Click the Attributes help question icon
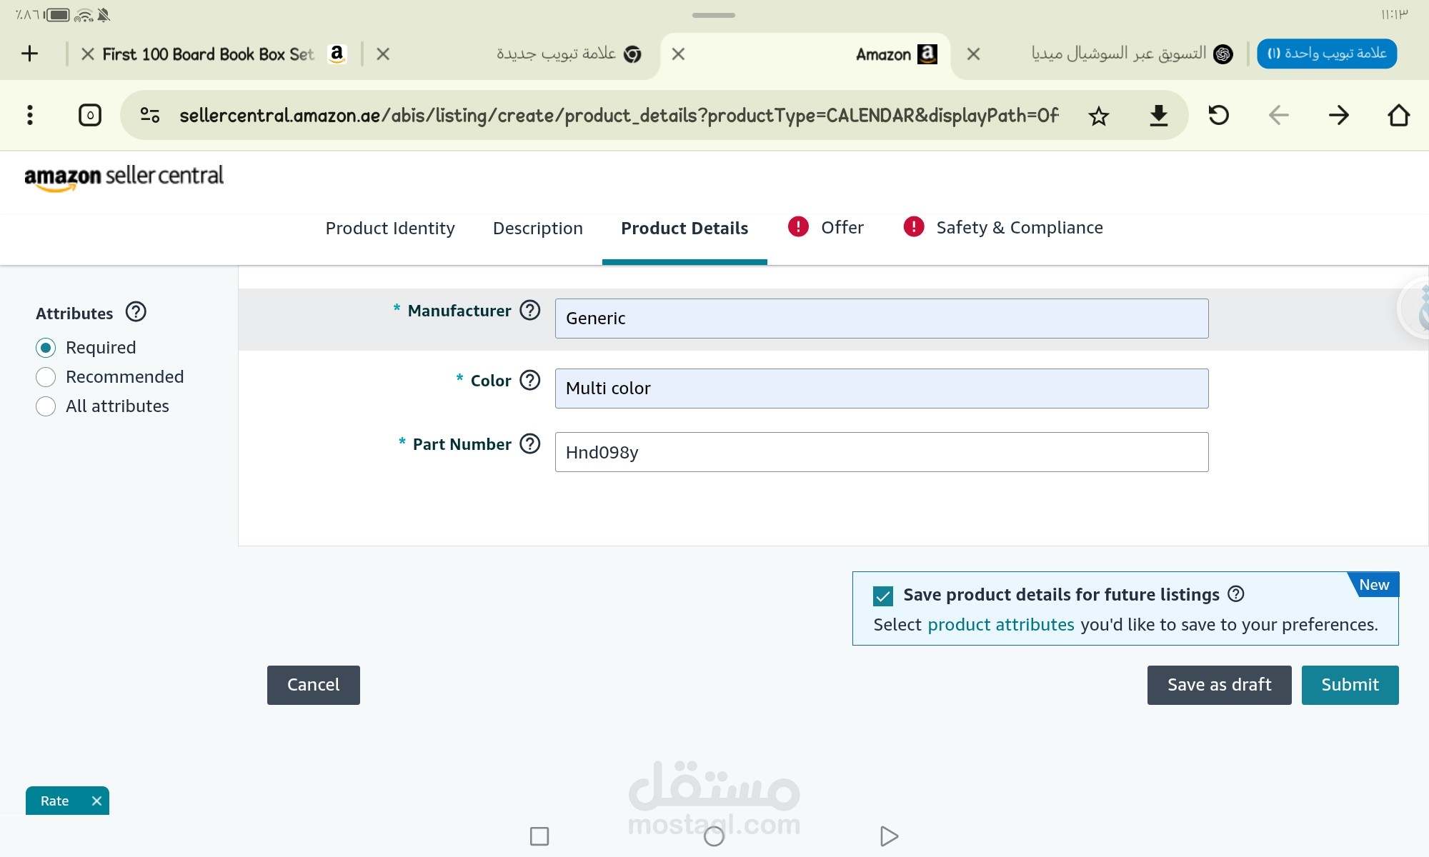 [x=136, y=312]
